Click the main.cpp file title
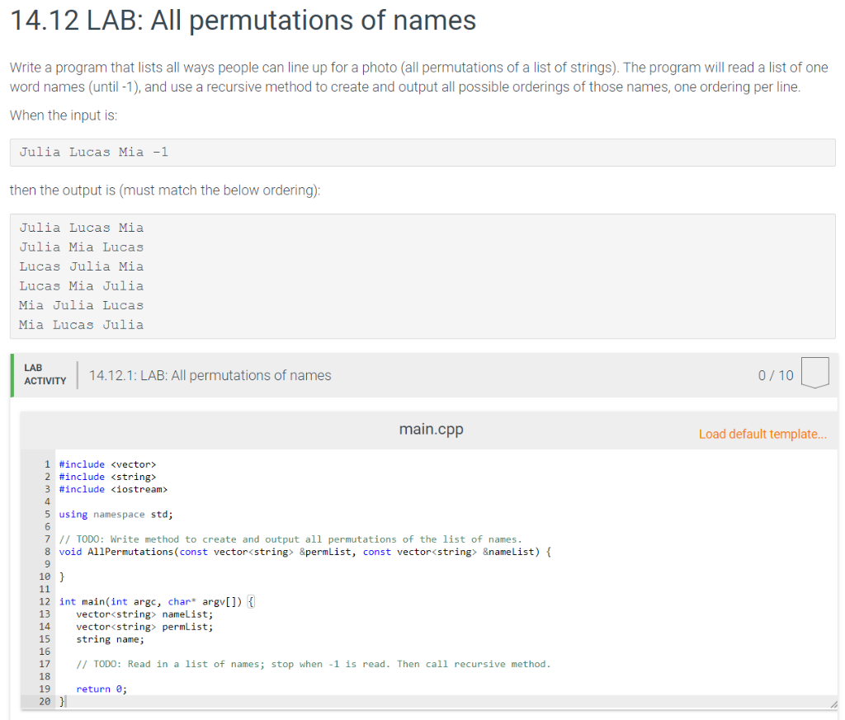Image resolution: width=845 pixels, height=720 pixels. click(431, 429)
